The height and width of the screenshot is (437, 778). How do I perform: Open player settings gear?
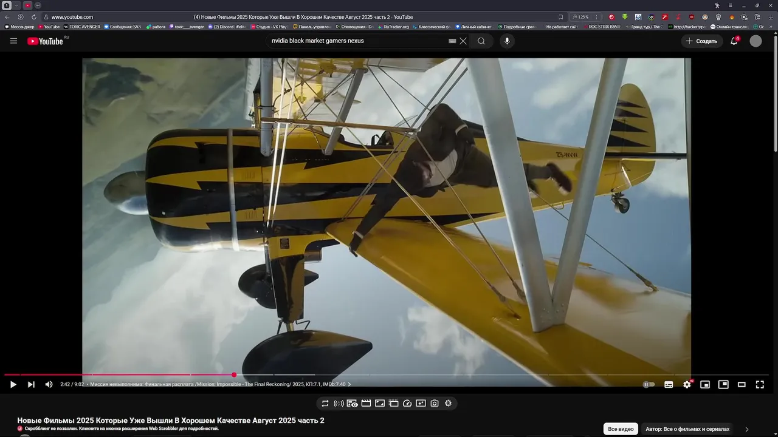(x=687, y=384)
